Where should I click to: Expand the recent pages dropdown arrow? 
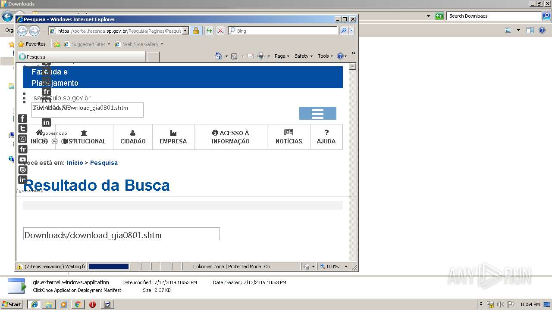[x=44, y=31]
